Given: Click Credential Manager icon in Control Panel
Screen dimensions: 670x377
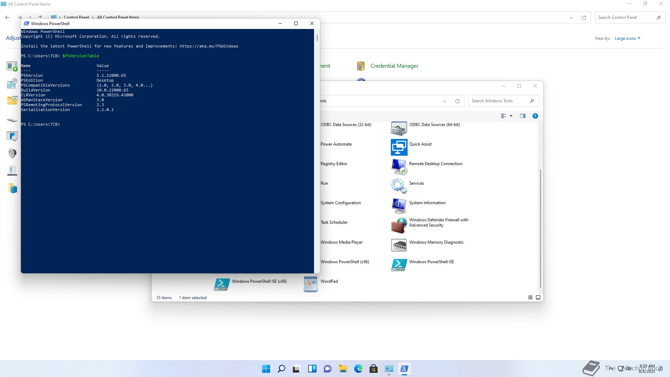Looking at the screenshot, I should 361,66.
